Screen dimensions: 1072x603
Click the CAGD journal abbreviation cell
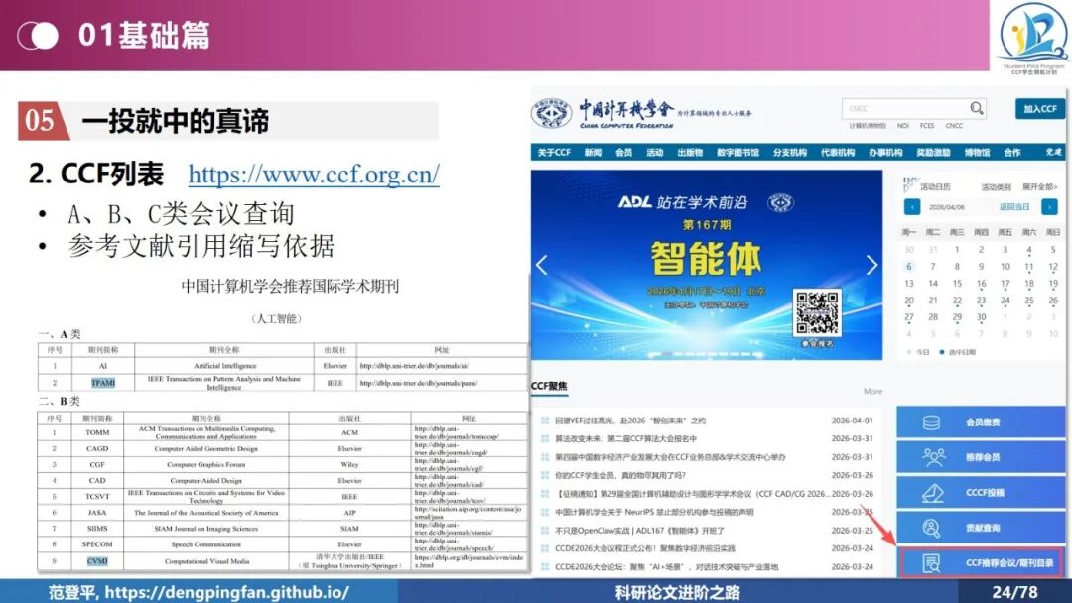tap(97, 448)
